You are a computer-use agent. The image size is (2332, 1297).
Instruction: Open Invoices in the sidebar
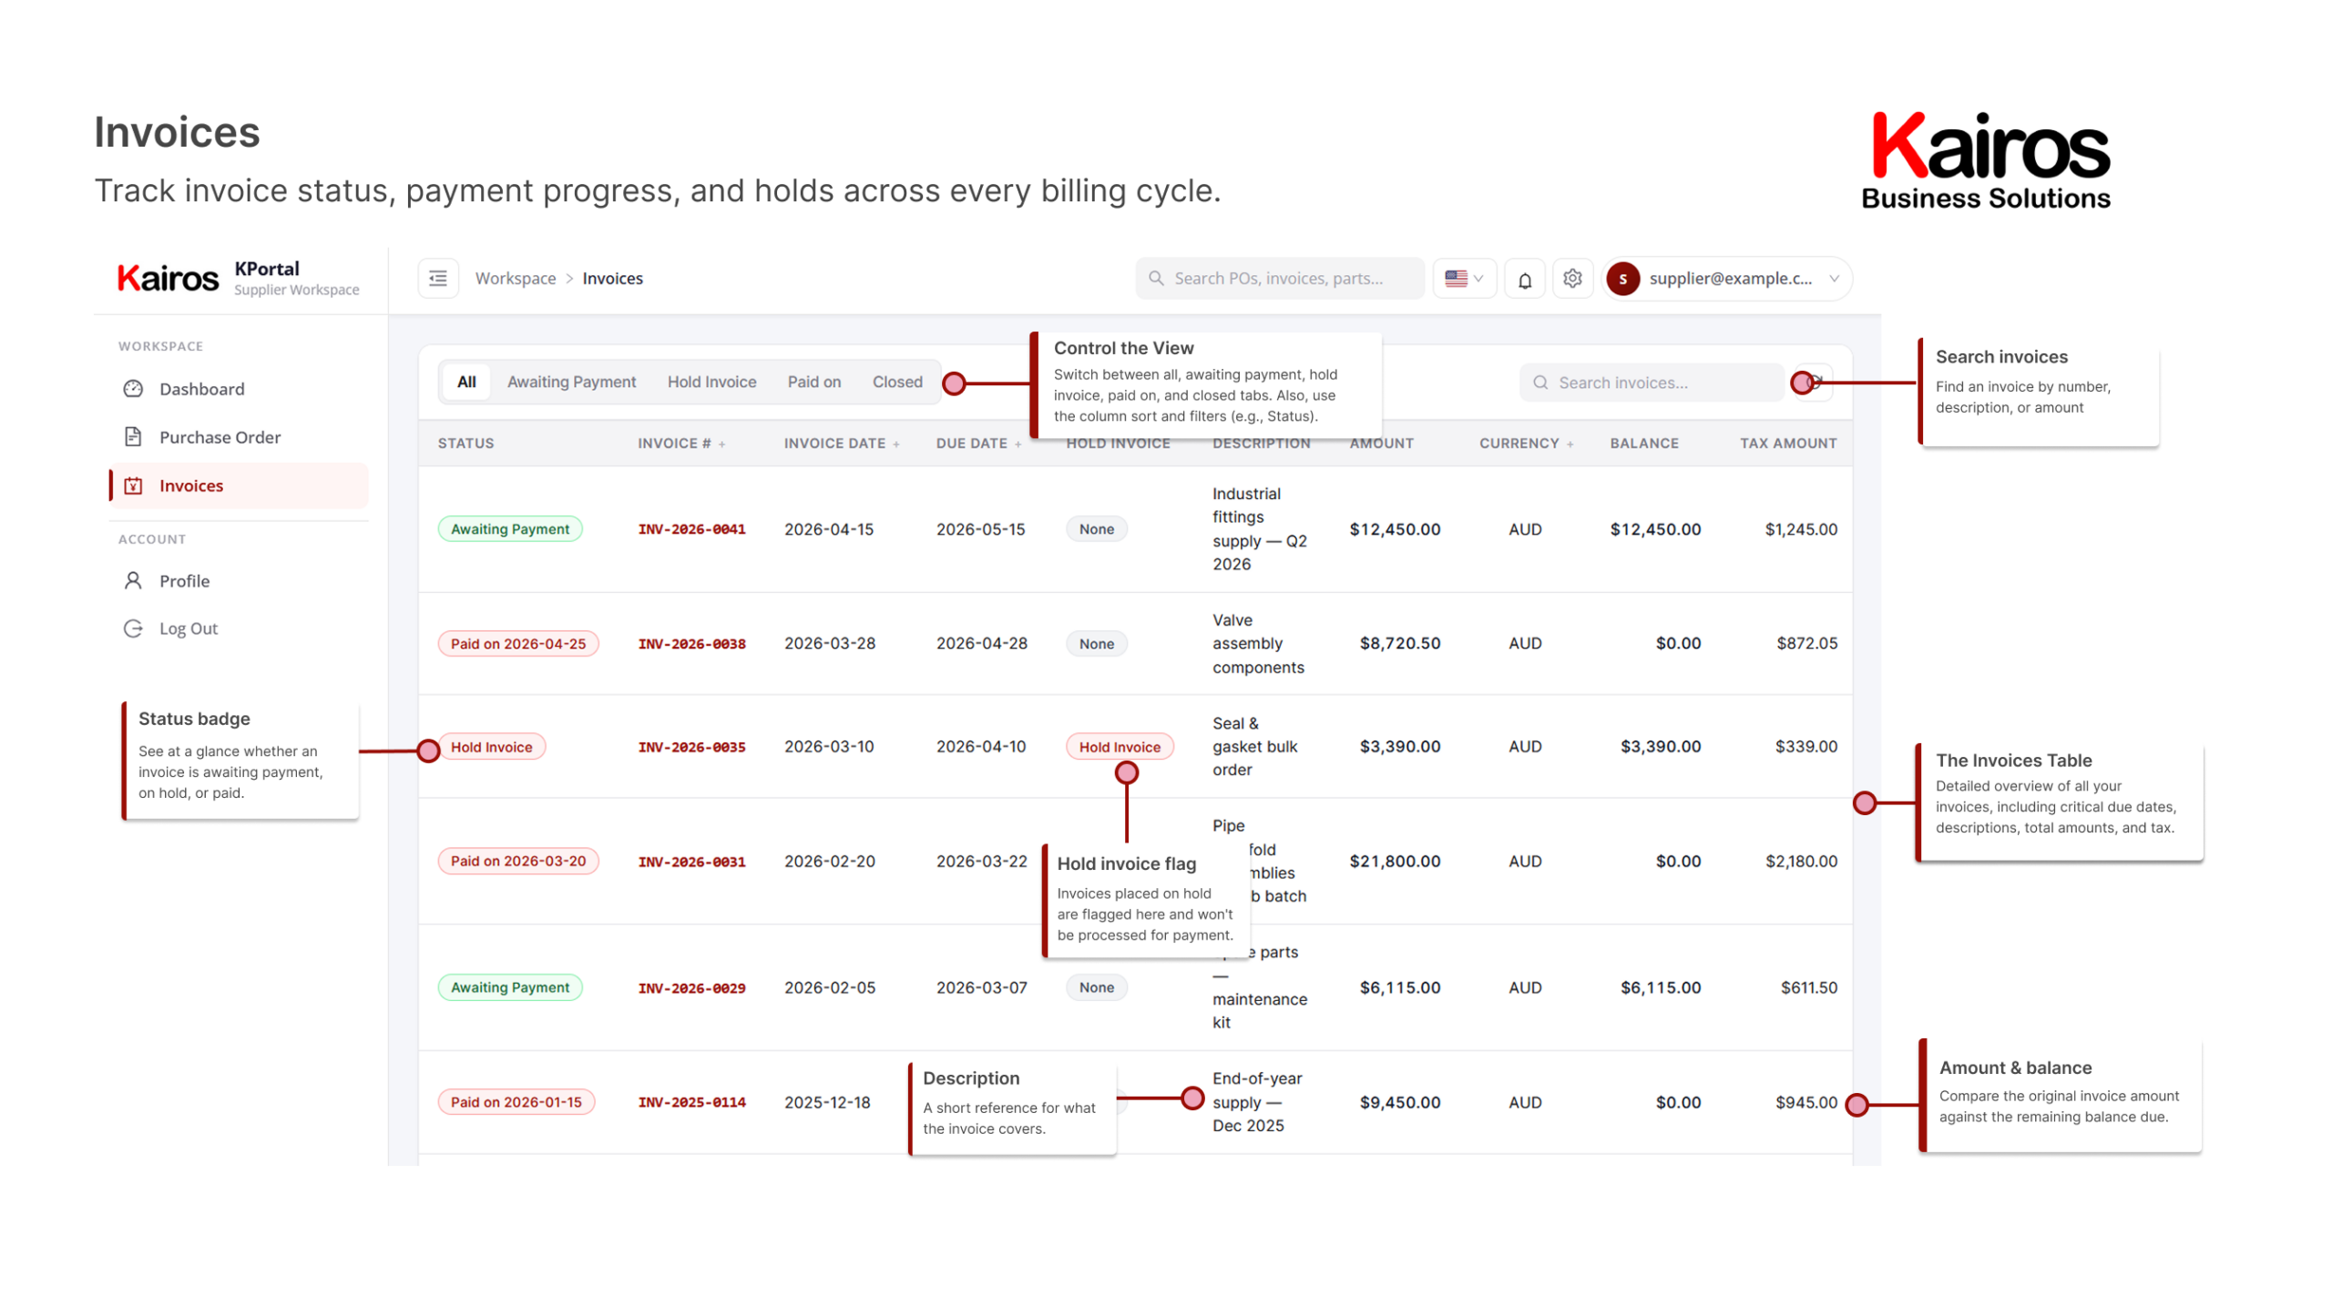239,485
